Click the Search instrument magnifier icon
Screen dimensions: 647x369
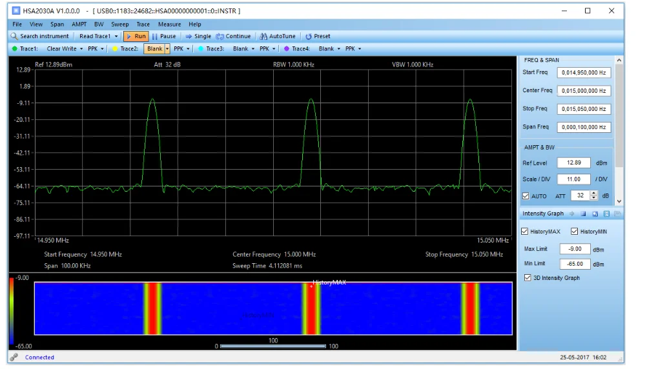(x=14, y=36)
